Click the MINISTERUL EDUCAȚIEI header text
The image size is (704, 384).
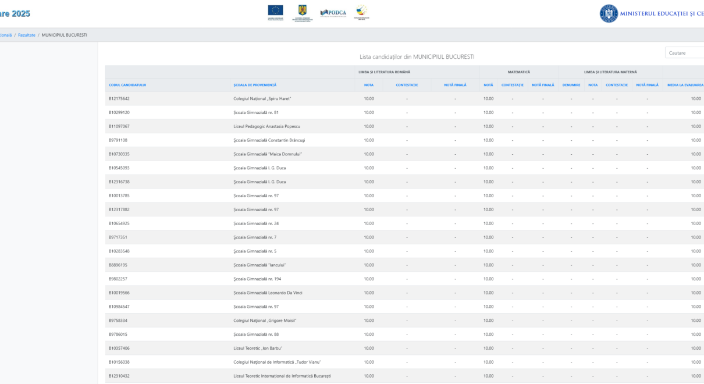pyautogui.click(x=663, y=13)
